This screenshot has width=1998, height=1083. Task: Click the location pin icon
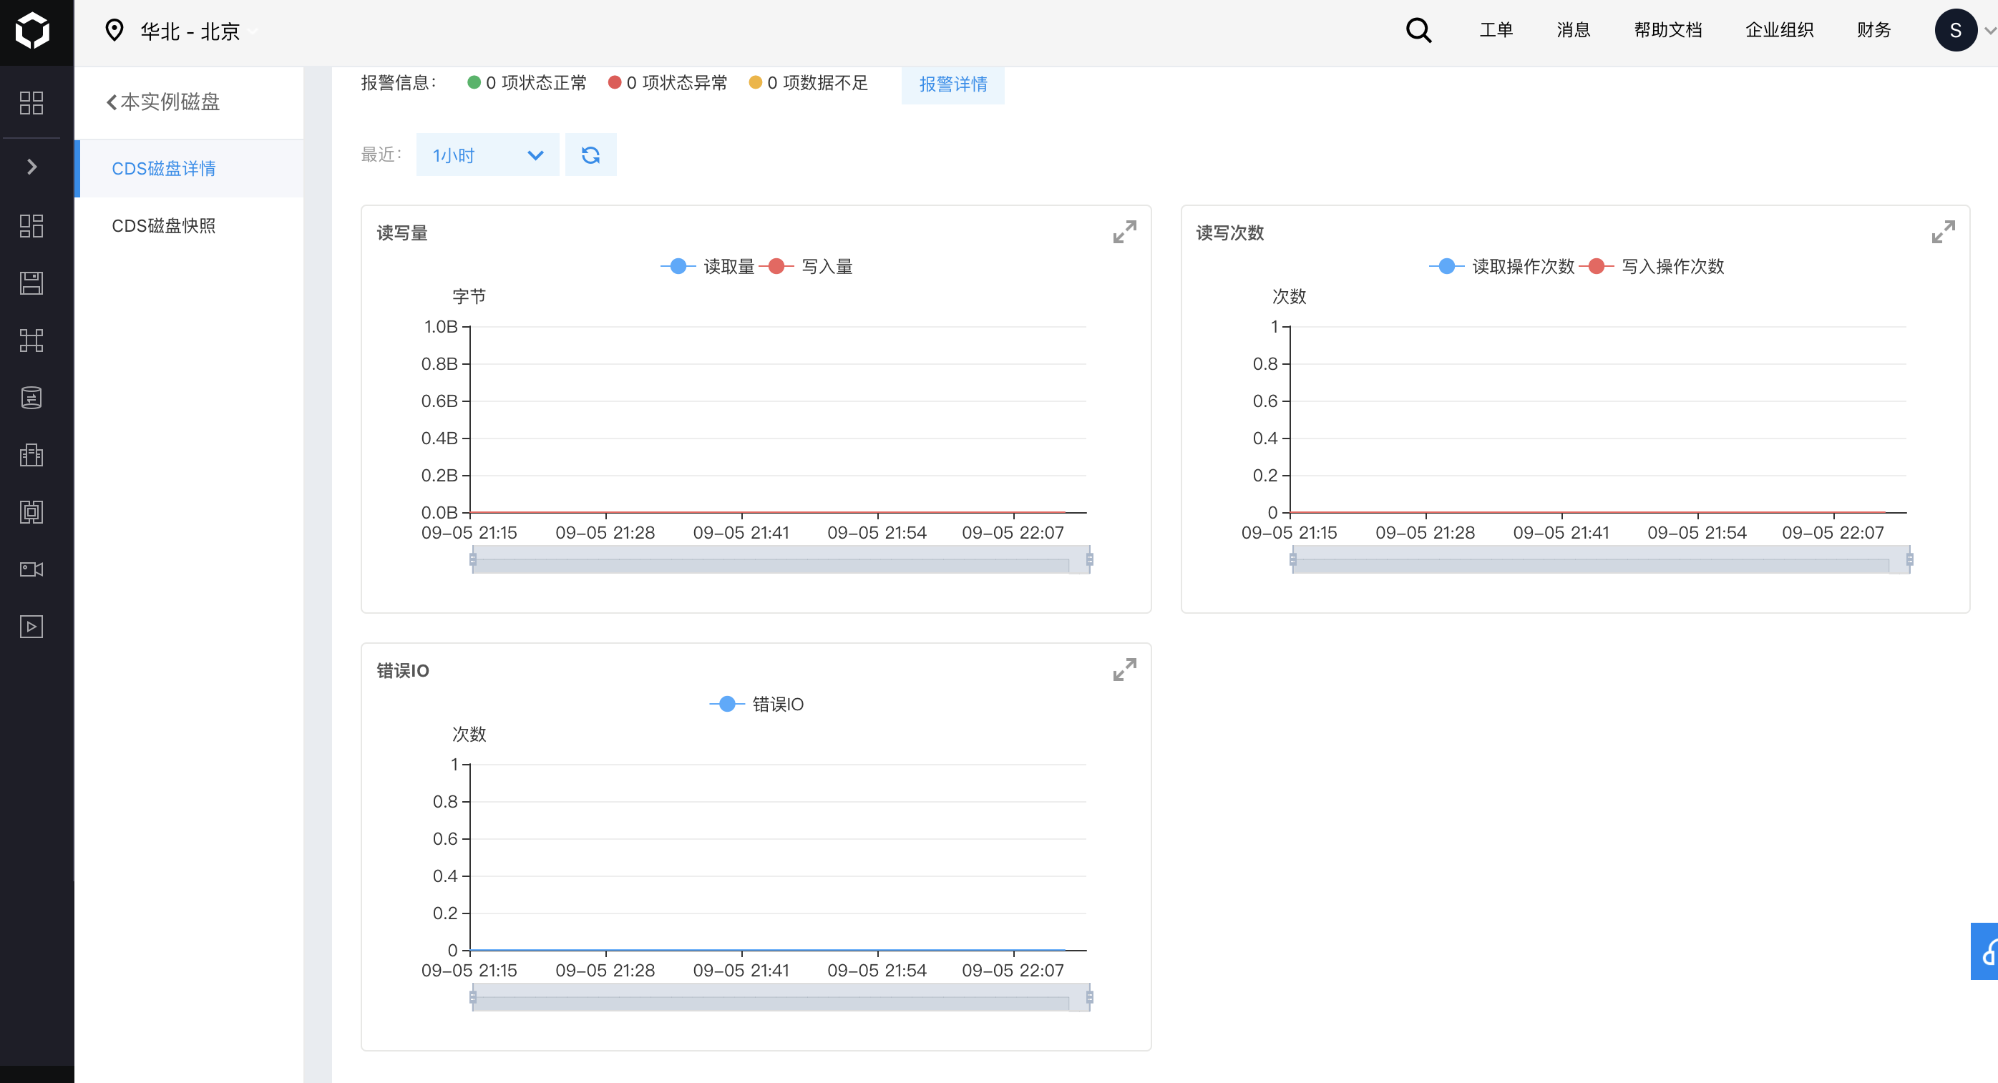(114, 30)
